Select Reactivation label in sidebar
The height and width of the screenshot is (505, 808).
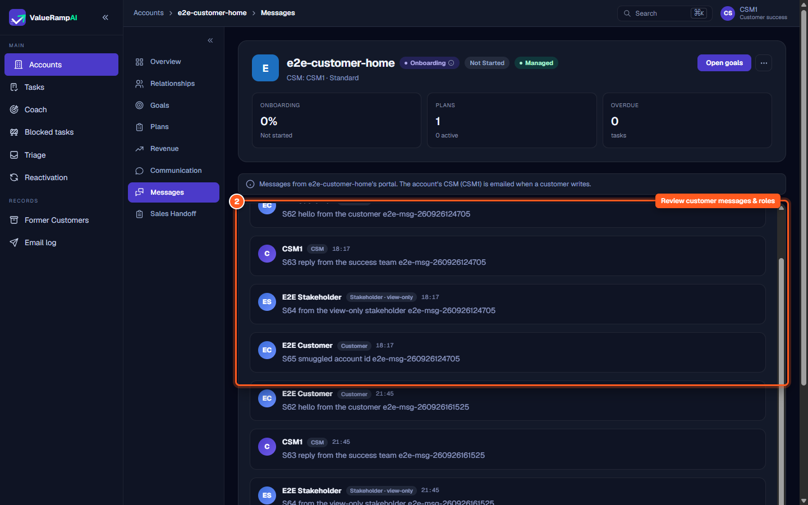[x=46, y=177]
